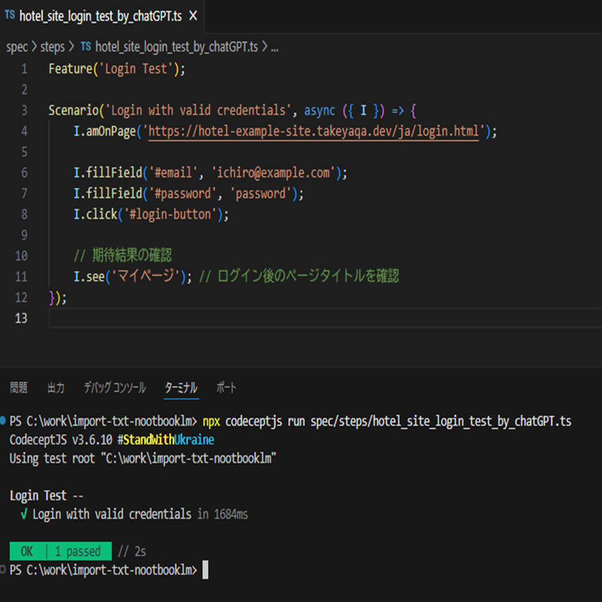The width and height of the screenshot is (602, 602).
Task: Click the blue command marker beside npx command
Action: [2, 421]
